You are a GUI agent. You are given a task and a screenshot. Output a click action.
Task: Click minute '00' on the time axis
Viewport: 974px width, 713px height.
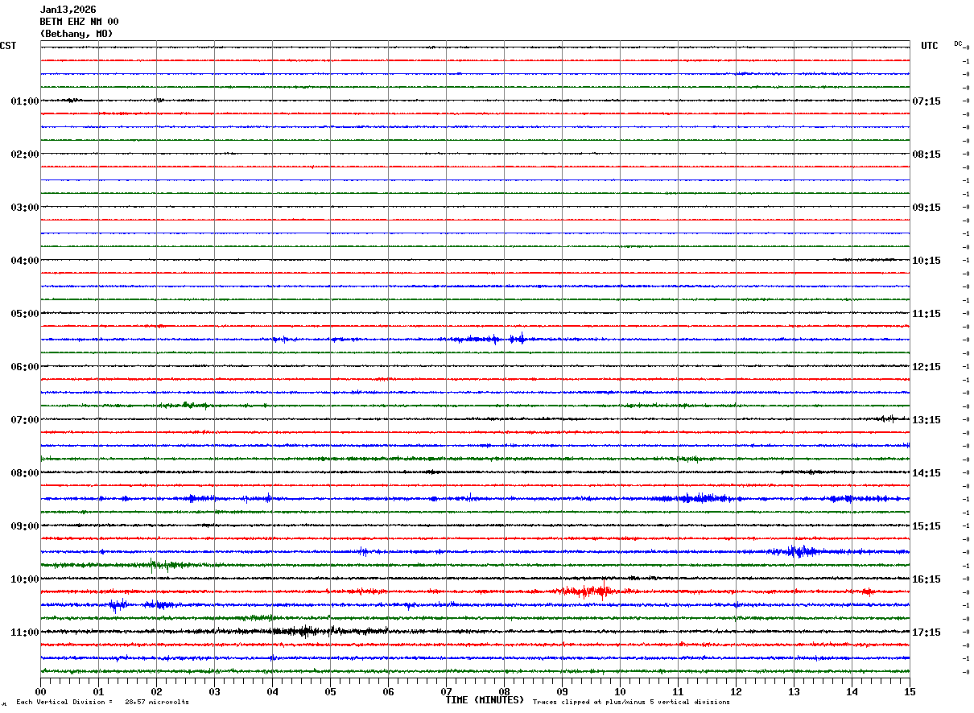point(41,691)
